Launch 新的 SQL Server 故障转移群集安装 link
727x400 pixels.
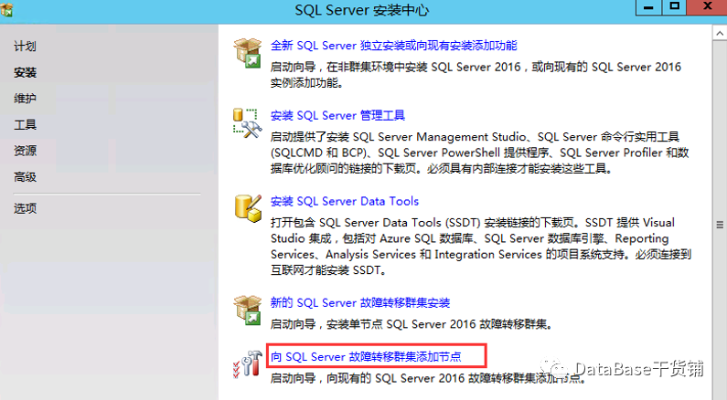tap(360, 303)
